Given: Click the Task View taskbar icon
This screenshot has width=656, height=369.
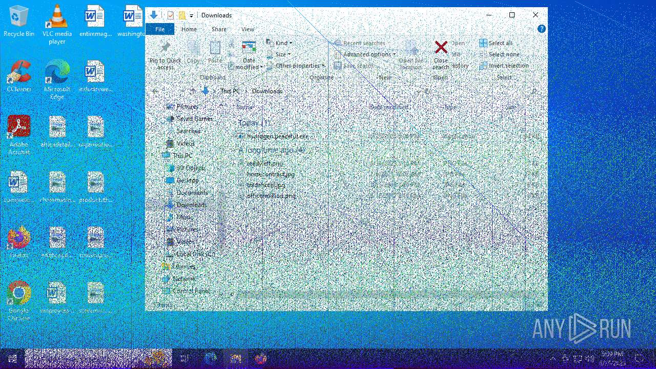Looking at the screenshot, I should [185, 359].
